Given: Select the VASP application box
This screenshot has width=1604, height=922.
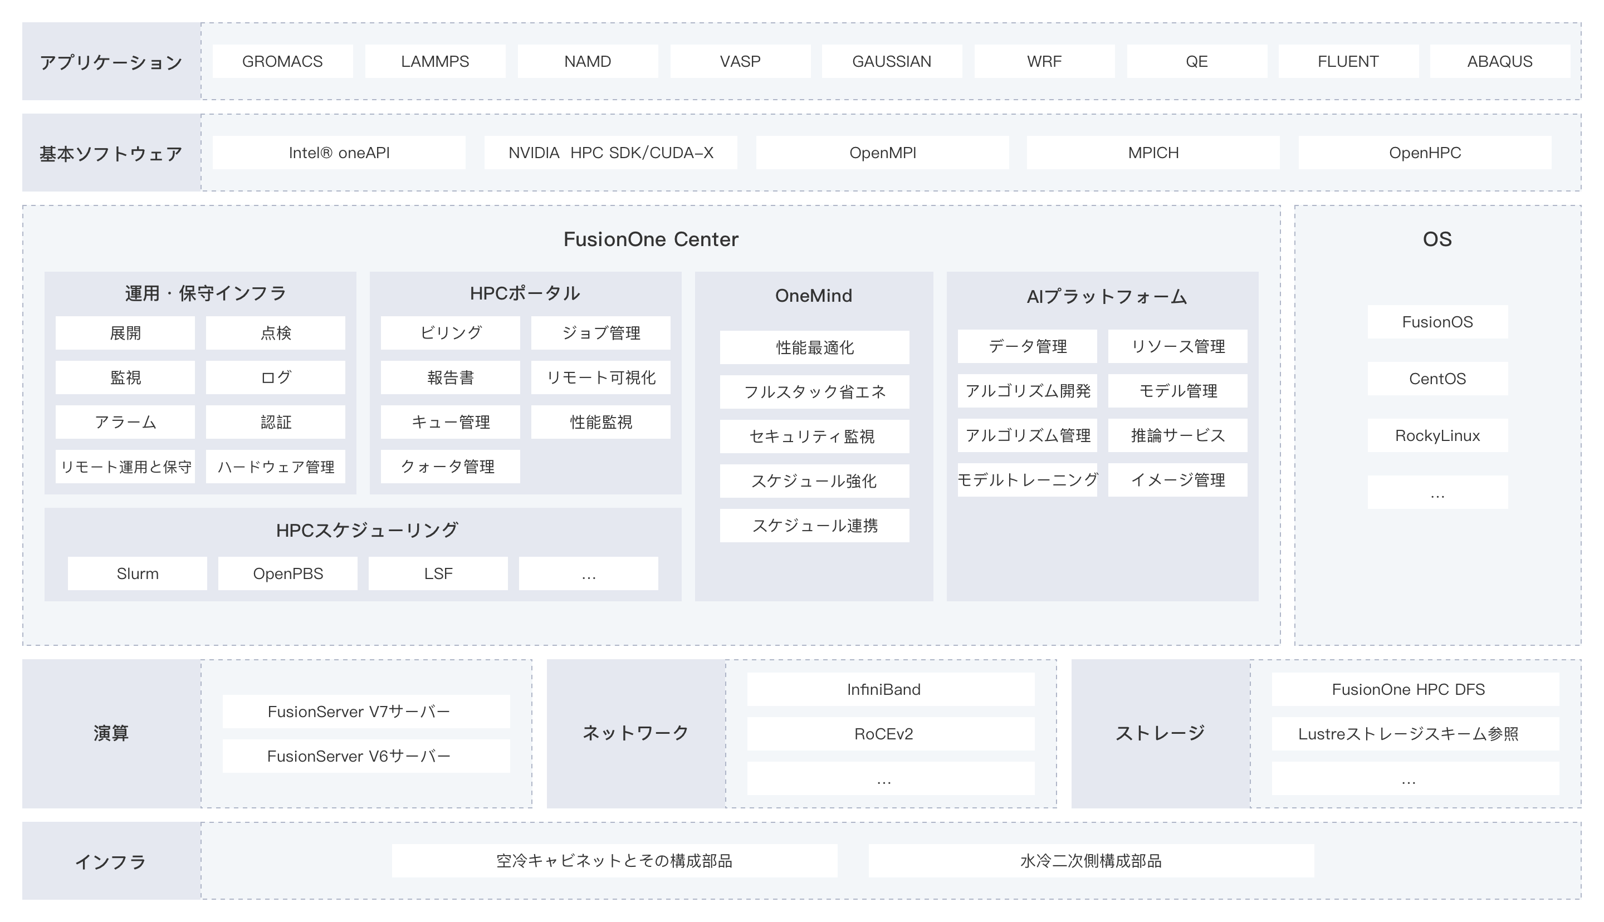Looking at the screenshot, I should pyautogui.click(x=740, y=61).
